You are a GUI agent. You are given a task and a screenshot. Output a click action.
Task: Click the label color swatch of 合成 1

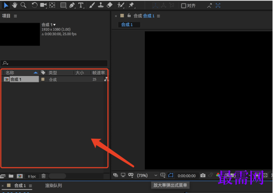(x=43, y=79)
